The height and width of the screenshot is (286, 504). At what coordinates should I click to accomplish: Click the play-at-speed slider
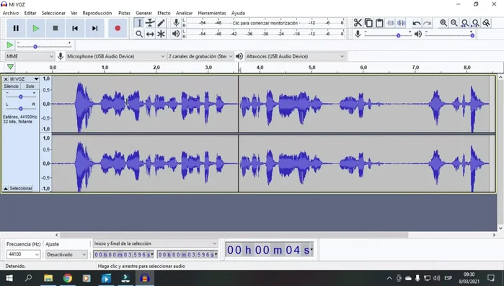tap(44, 45)
